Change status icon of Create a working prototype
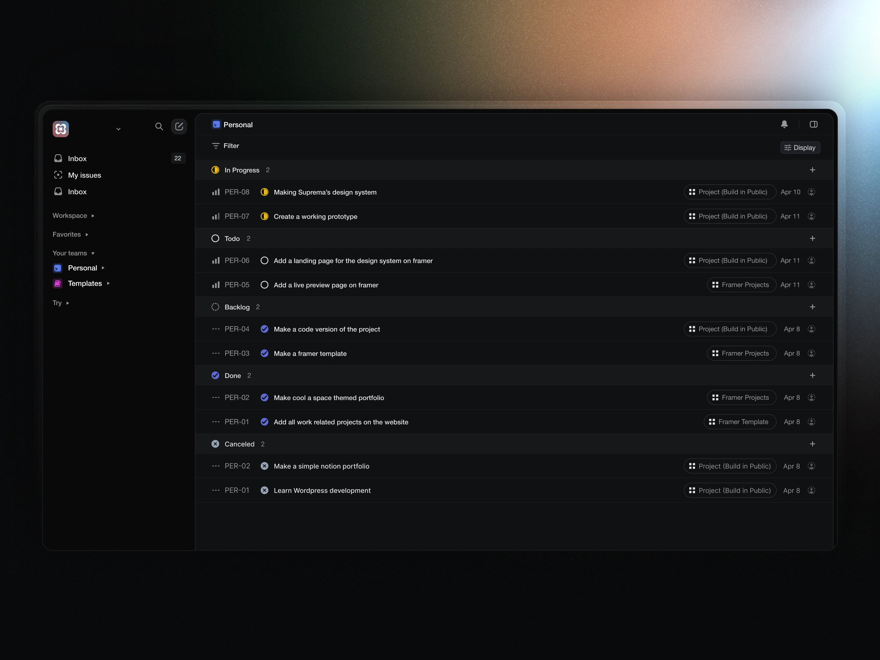Image resolution: width=880 pixels, height=660 pixels. pyautogui.click(x=264, y=217)
